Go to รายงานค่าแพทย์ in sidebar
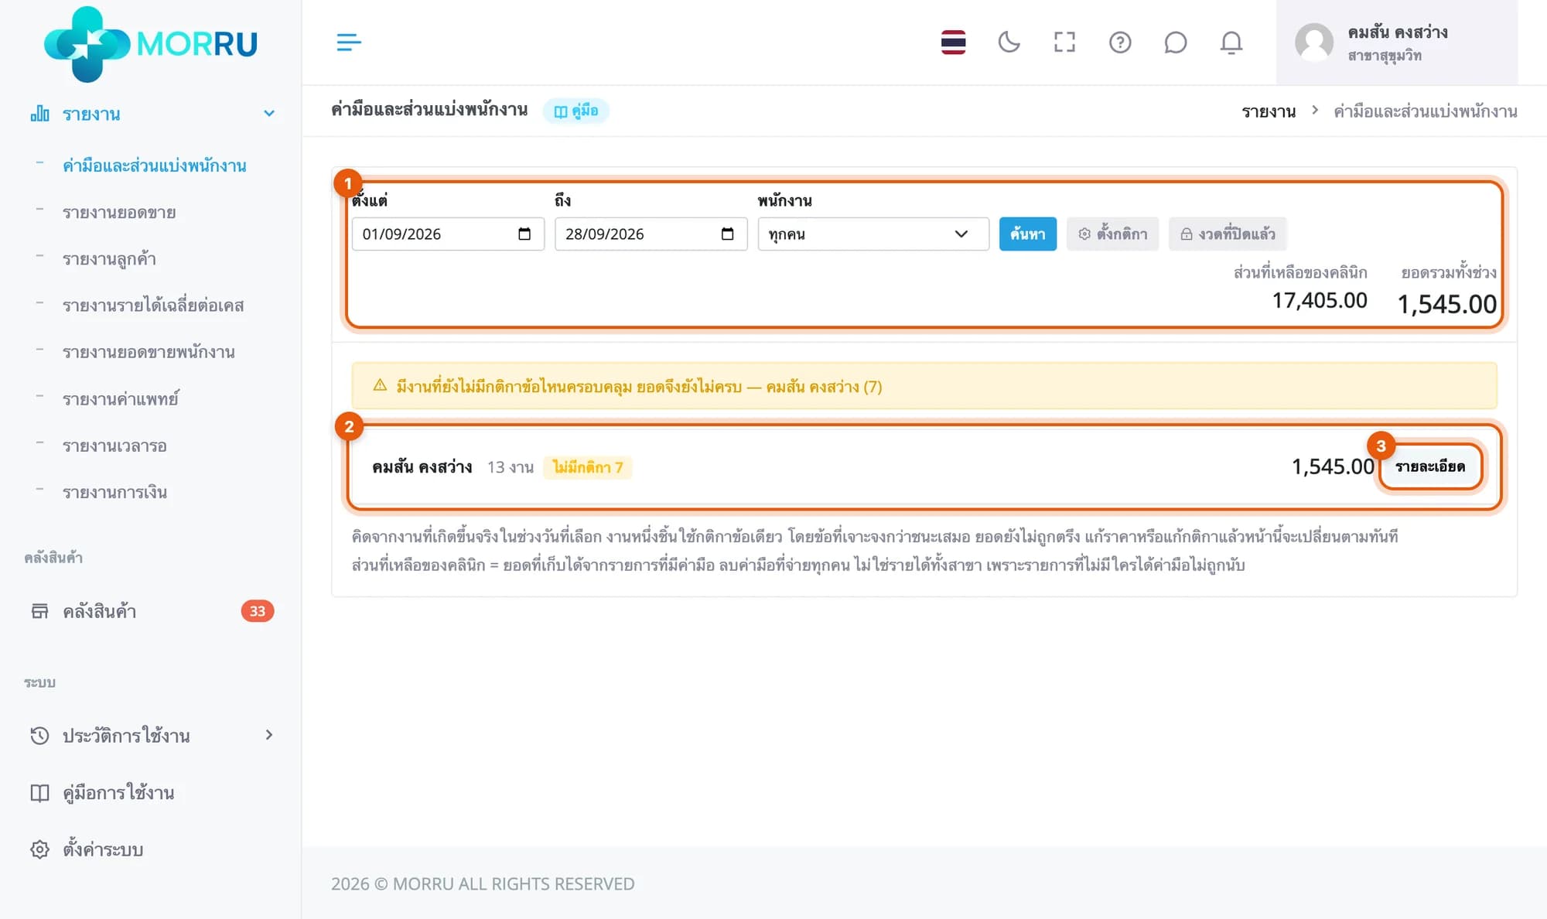The width and height of the screenshot is (1547, 919). [121, 398]
